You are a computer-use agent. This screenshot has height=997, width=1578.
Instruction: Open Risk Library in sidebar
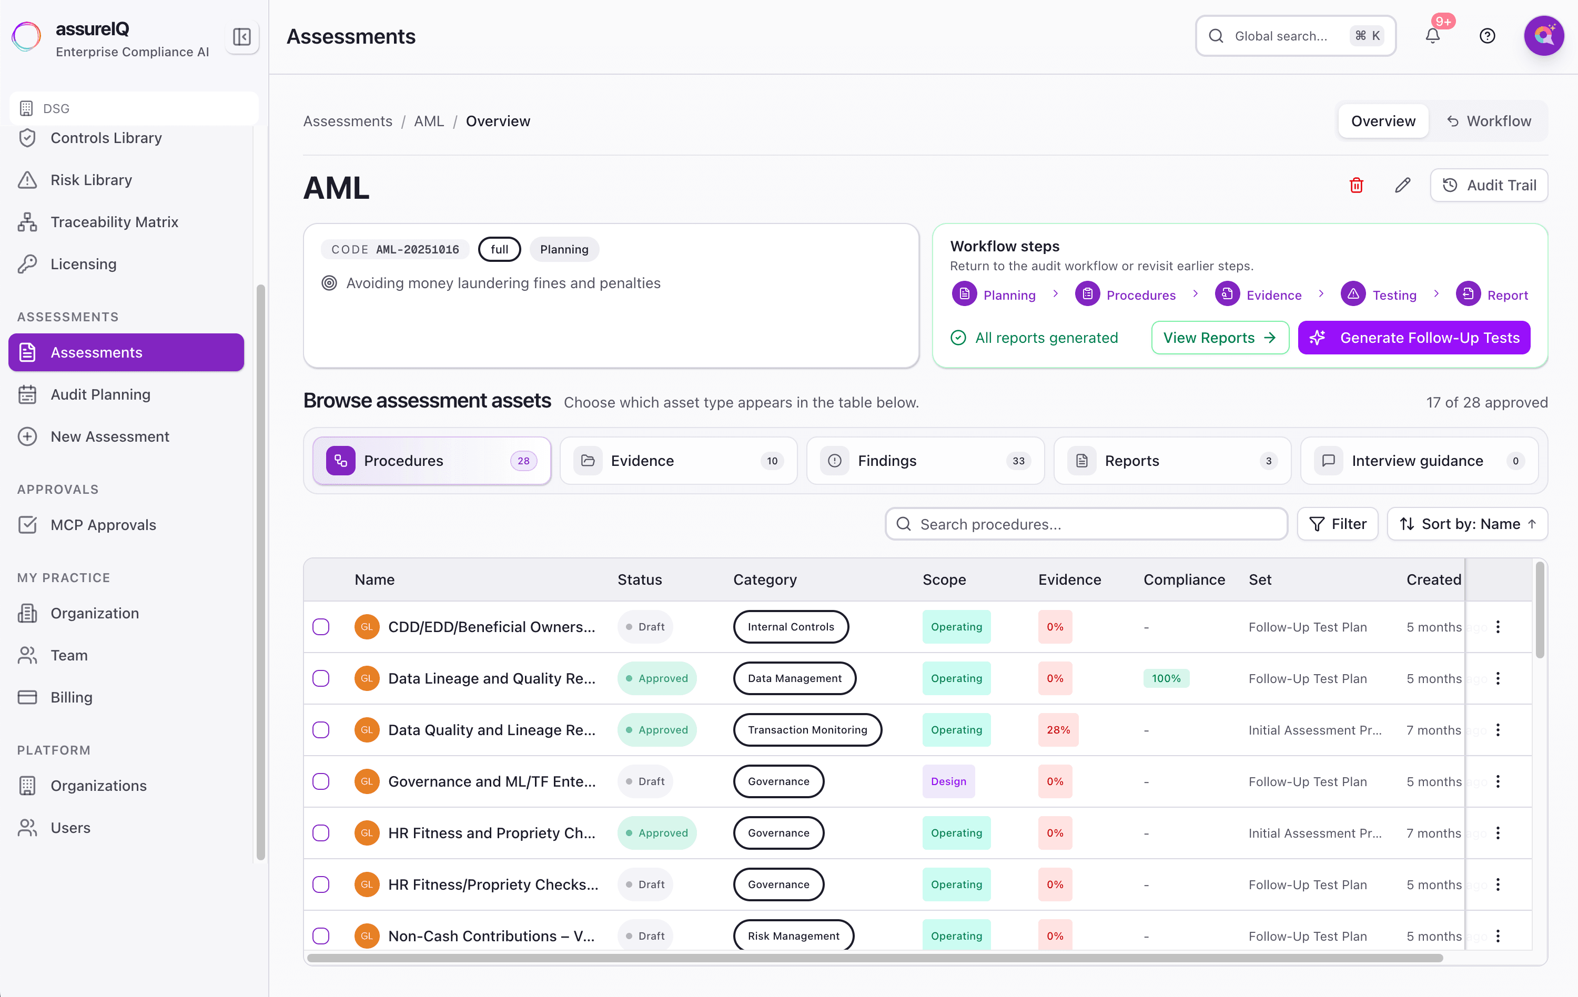point(126,179)
